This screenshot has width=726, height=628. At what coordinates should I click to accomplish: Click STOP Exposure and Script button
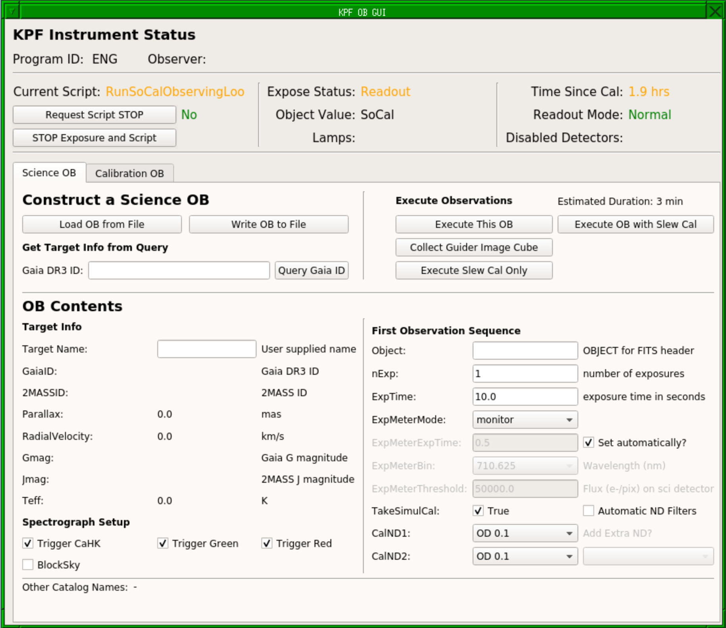point(94,138)
